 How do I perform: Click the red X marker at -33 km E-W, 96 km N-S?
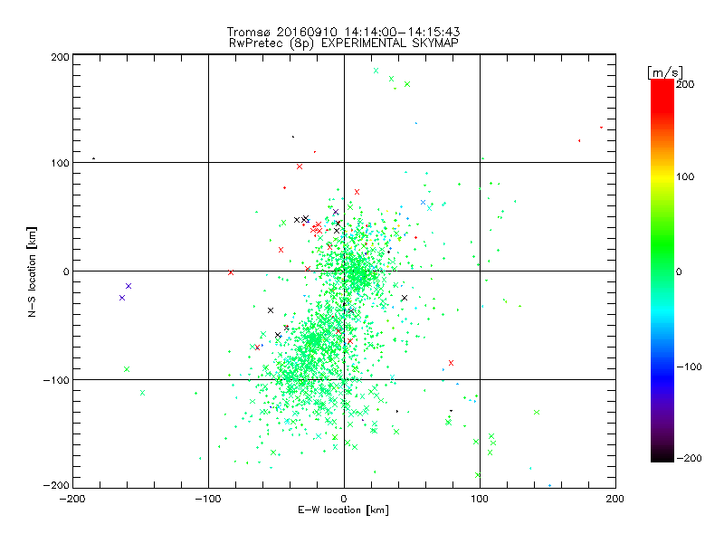300,167
